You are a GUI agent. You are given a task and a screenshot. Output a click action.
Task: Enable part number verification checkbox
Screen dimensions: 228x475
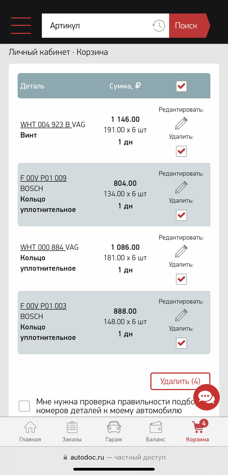24,406
